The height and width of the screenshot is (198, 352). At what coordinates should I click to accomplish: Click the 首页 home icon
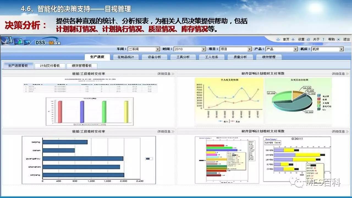[278, 39]
